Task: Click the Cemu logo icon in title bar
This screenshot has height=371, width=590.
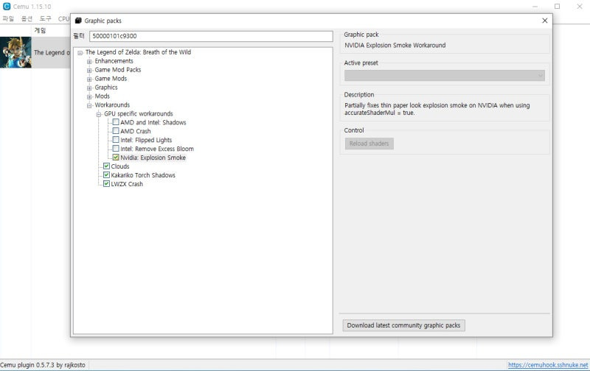Action: coord(7,7)
